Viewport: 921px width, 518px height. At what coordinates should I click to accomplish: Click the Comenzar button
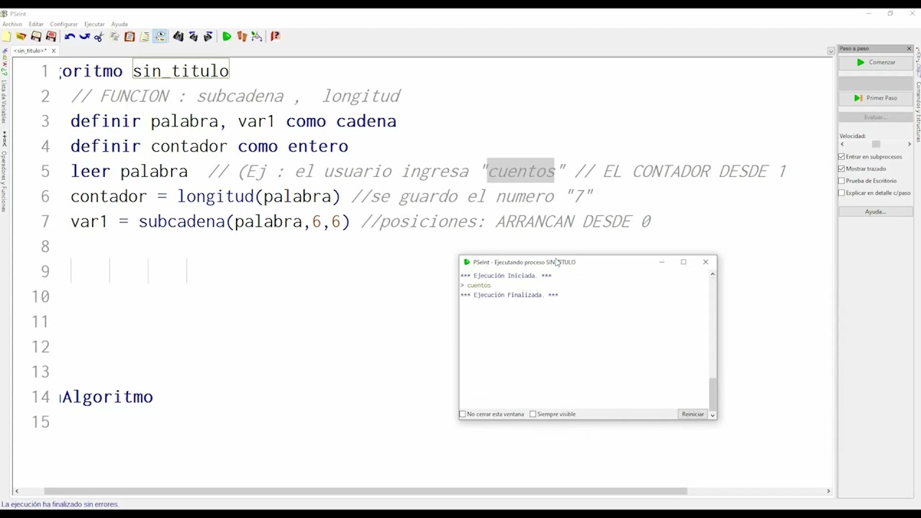876,63
